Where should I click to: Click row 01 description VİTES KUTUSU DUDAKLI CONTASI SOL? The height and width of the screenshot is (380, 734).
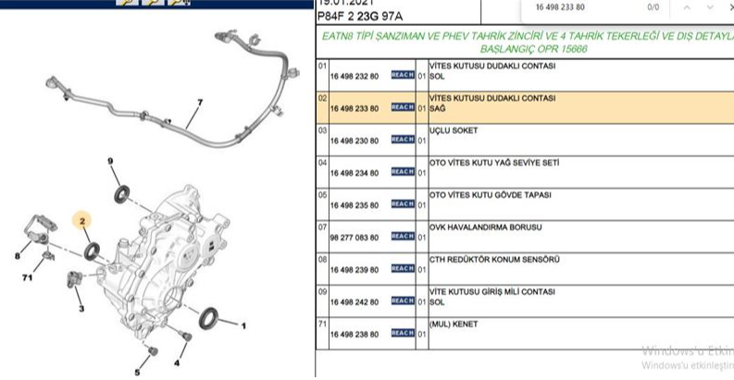(x=492, y=71)
